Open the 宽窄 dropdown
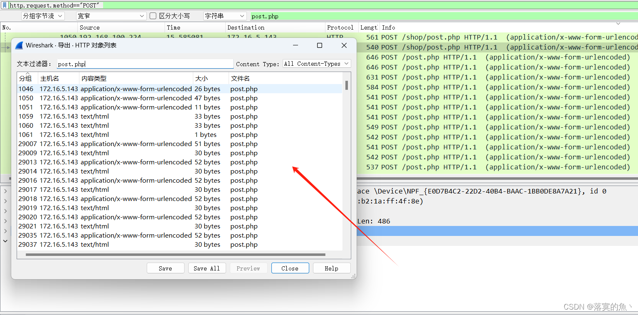The width and height of the screenshot is (638, 315). coord(111,16)
